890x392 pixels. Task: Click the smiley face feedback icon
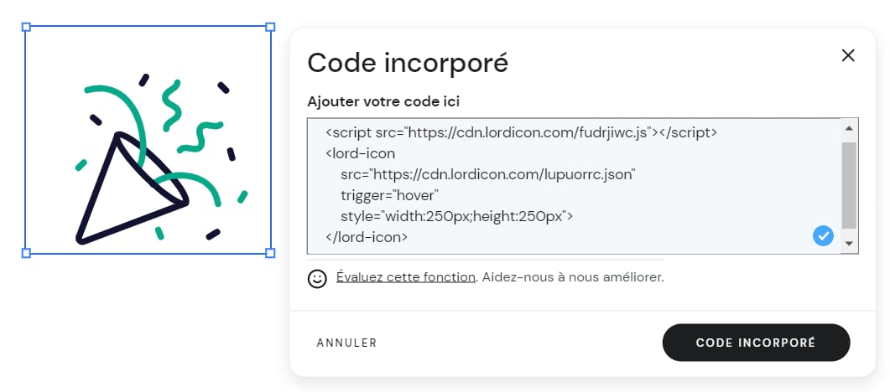pyautogui.click(x=317, y=278)
